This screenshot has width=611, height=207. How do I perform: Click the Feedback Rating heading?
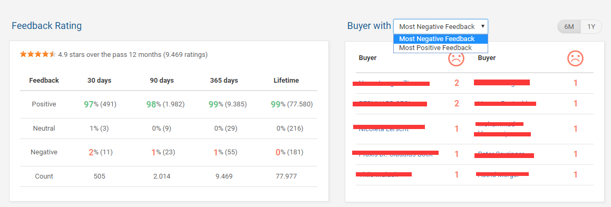[47, 26]
